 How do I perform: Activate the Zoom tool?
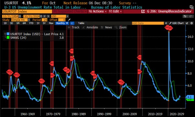point(120,27)
